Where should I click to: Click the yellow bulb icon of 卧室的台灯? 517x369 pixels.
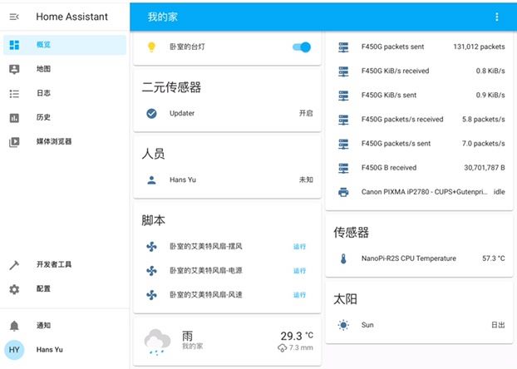[x=151, y=47]
